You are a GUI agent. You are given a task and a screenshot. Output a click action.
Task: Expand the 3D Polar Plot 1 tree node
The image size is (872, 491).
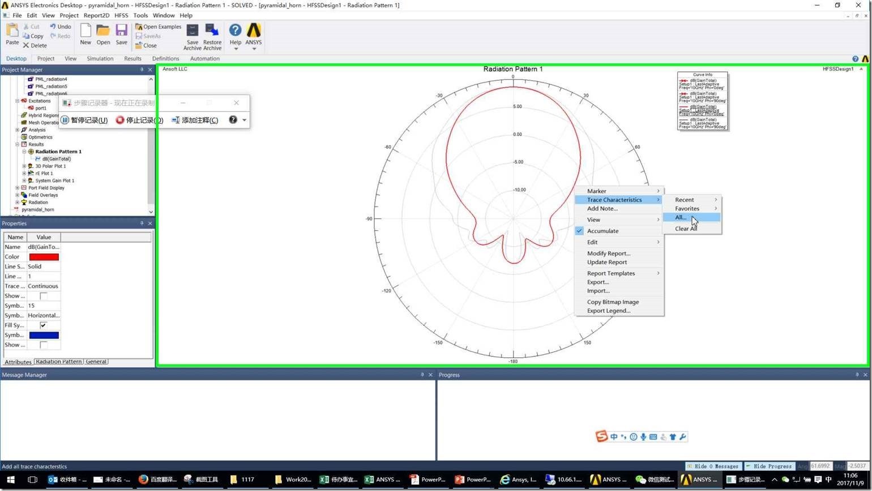tap(24, 166)
